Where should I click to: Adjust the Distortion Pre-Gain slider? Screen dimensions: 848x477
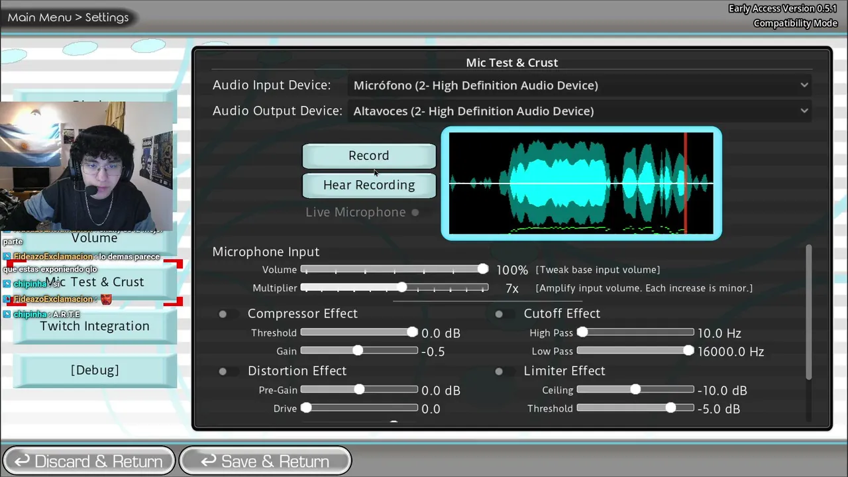(x=360, y=390)
